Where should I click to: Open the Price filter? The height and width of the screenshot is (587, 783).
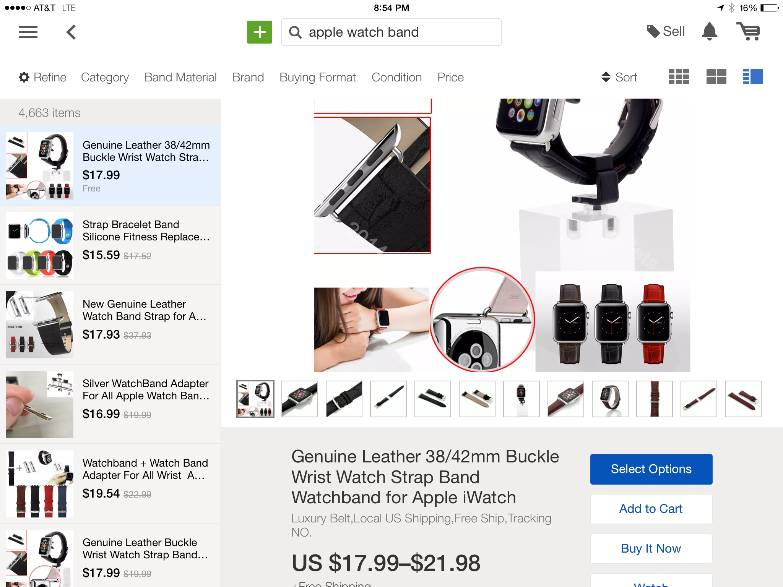click(450, 77)
